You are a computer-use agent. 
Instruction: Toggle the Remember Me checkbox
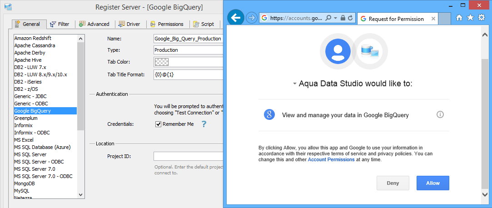(158, 124)
